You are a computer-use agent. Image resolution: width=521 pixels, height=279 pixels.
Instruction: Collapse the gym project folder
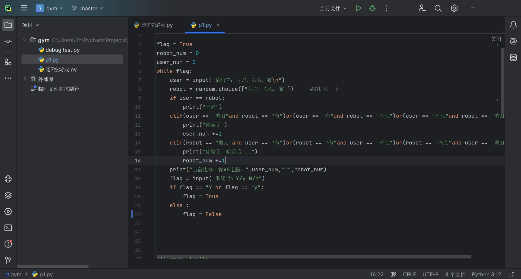tap(25, 40)
